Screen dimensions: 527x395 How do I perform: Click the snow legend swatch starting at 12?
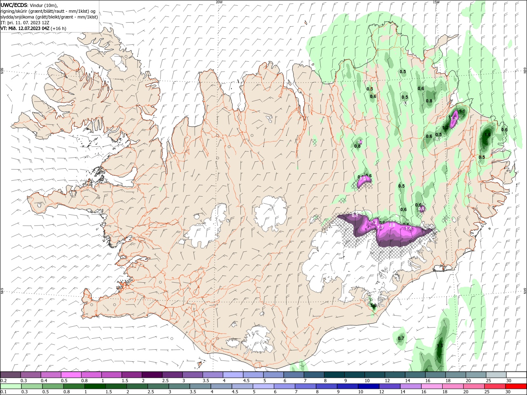tap(395, 374)
